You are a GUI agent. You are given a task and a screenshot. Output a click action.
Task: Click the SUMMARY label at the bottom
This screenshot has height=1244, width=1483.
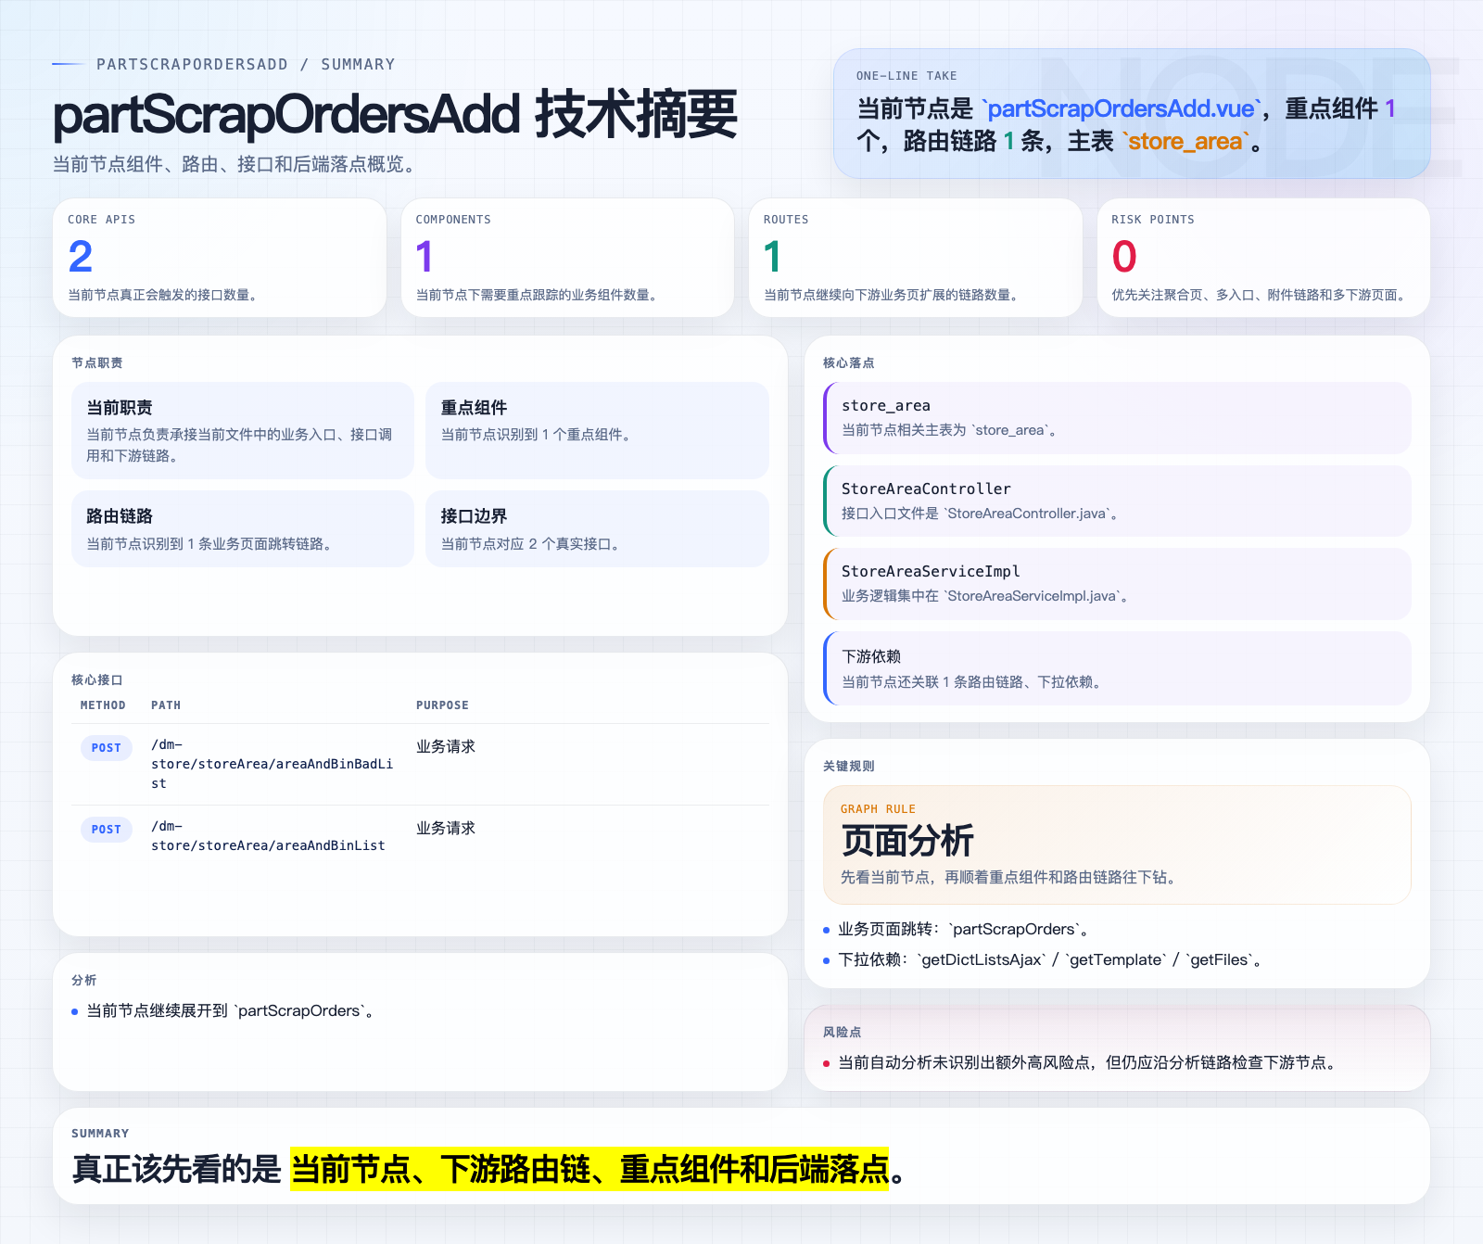pos(100,1134)
